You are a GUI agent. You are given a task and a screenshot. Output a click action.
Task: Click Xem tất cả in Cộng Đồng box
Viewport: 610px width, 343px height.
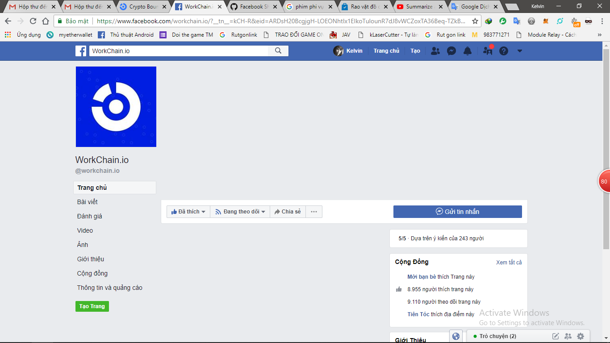pos(509,262)
